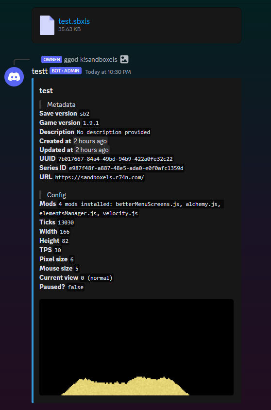Click the UUID code value
Viewport: 271px width, 410px height.
115,159
